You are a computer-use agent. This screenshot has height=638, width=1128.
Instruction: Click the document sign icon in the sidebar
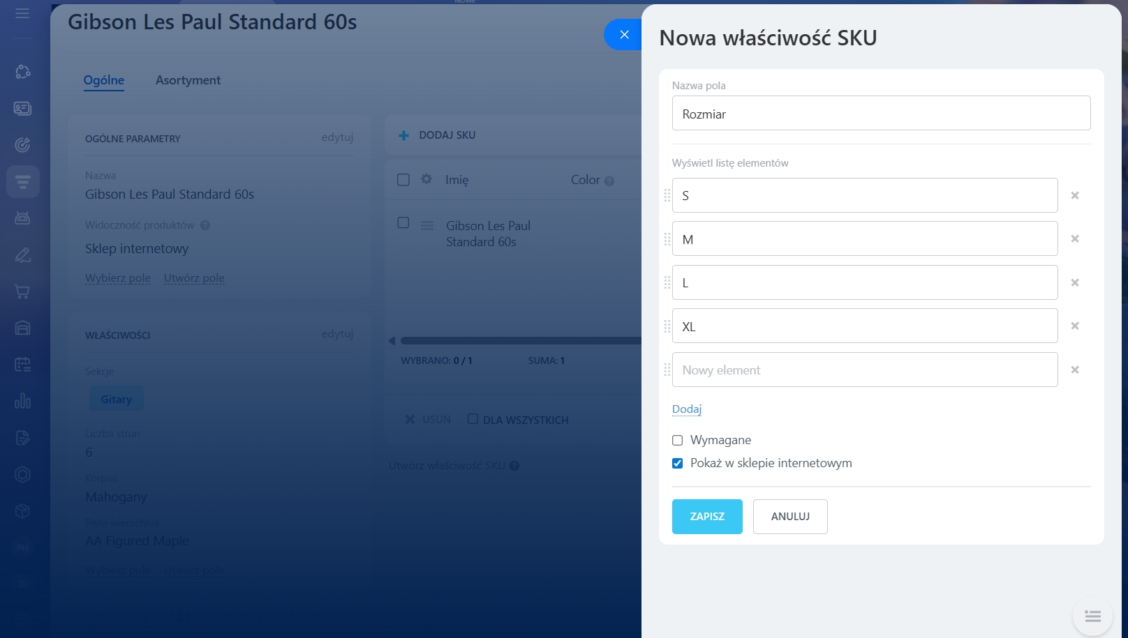point(22,438)
